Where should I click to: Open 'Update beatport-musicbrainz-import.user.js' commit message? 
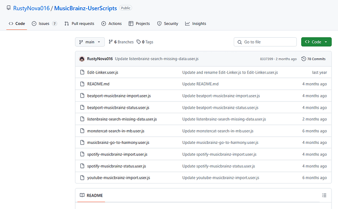coord(221,95)
